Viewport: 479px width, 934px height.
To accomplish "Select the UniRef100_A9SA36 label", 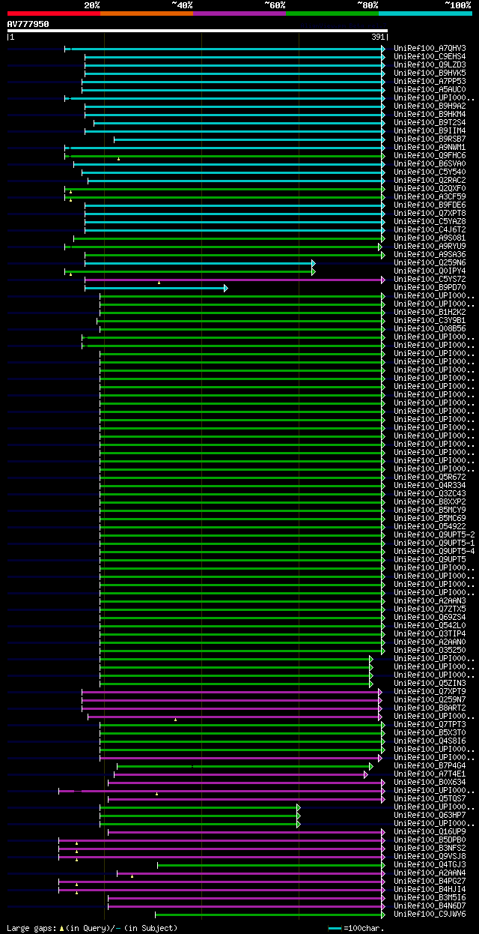I will [430, 254].
